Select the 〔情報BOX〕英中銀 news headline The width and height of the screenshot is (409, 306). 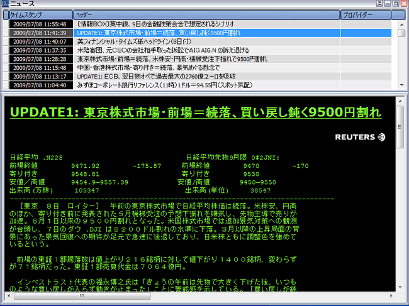pyautogui.click(x=155, y=25)
